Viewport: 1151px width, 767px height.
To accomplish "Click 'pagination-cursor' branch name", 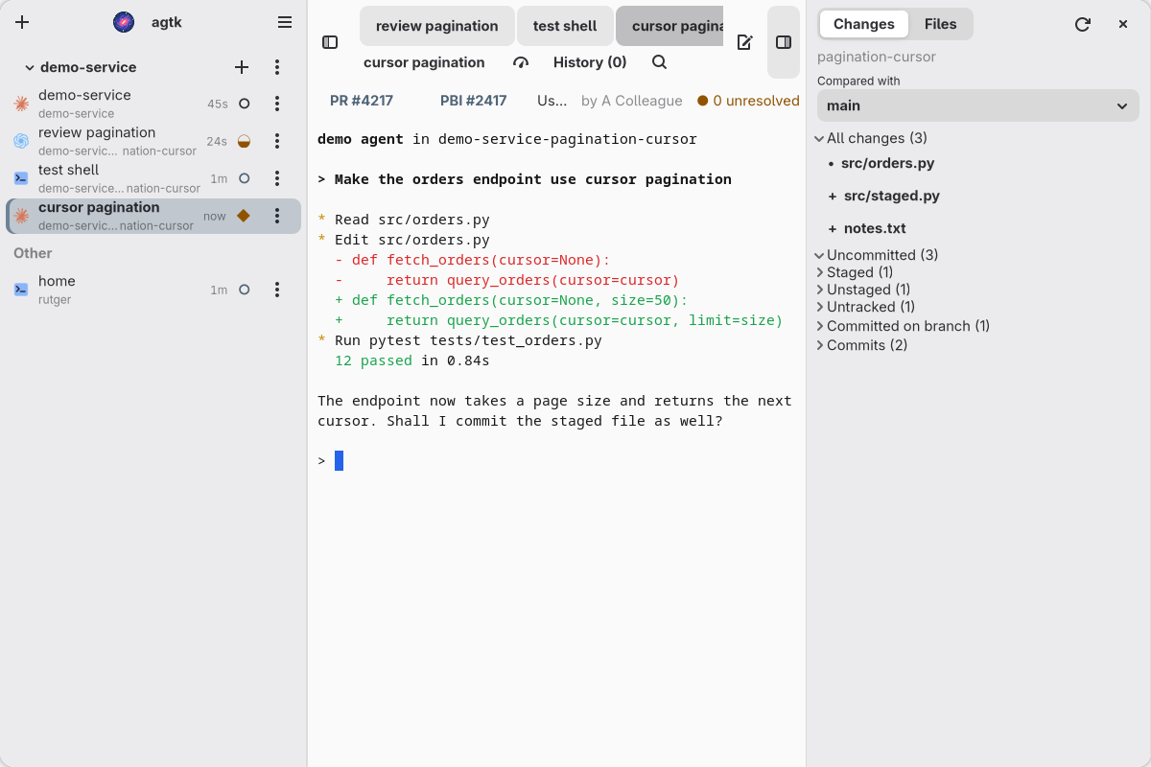I will click(x=877, y=57).
